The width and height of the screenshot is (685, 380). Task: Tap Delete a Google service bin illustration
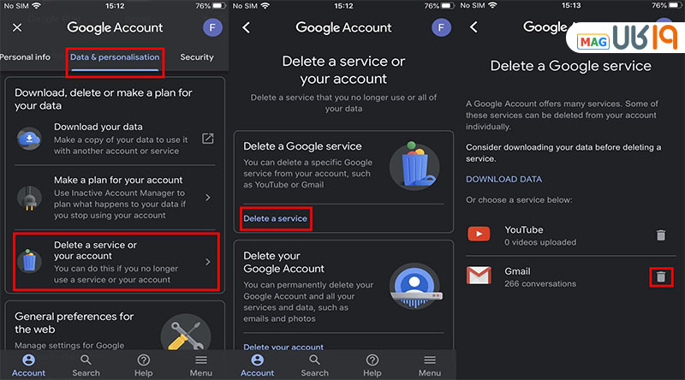(414, 165)
